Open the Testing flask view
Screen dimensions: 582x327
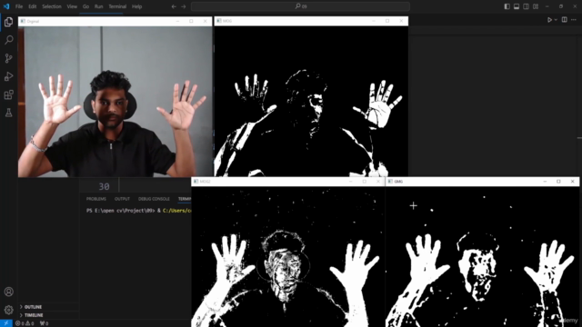8,113
